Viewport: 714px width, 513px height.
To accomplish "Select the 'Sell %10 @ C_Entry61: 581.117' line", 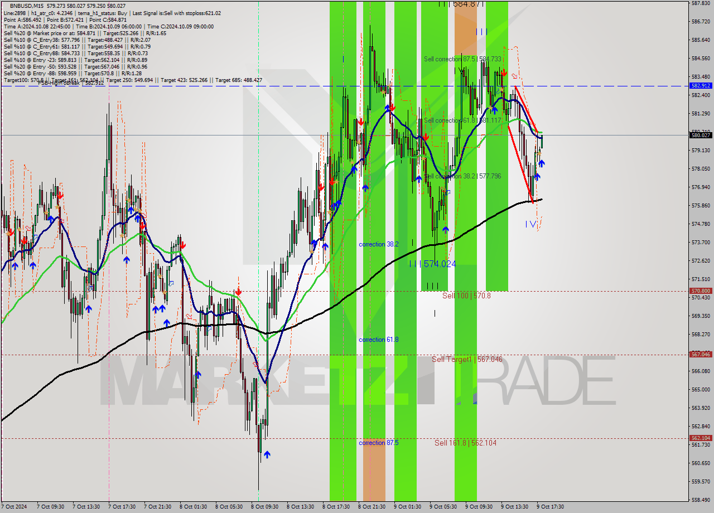I will pos(77,46).
